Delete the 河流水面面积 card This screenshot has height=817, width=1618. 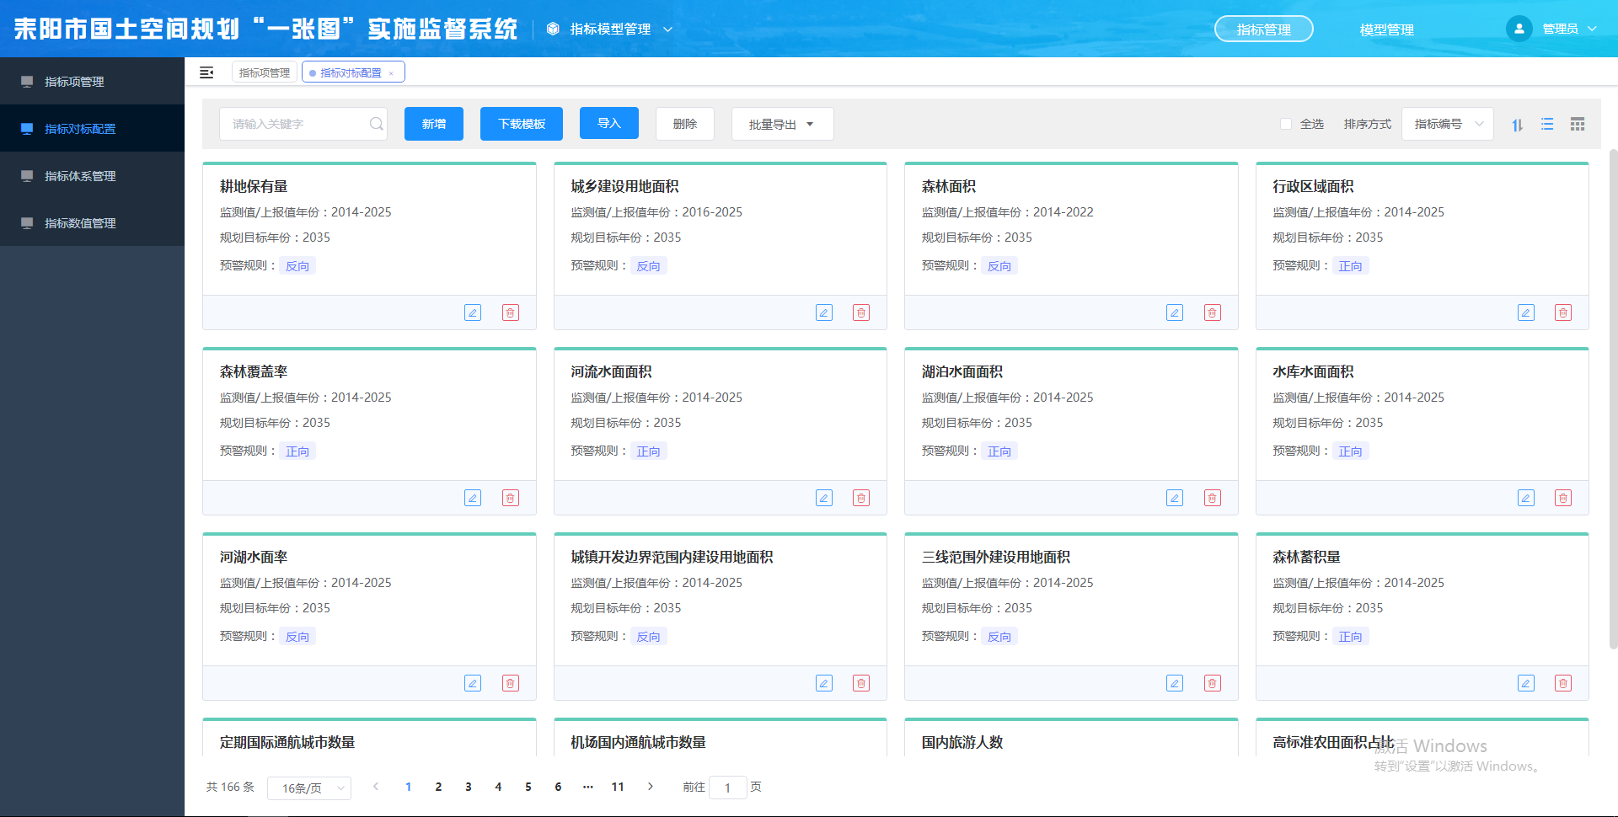coord(861,498)
